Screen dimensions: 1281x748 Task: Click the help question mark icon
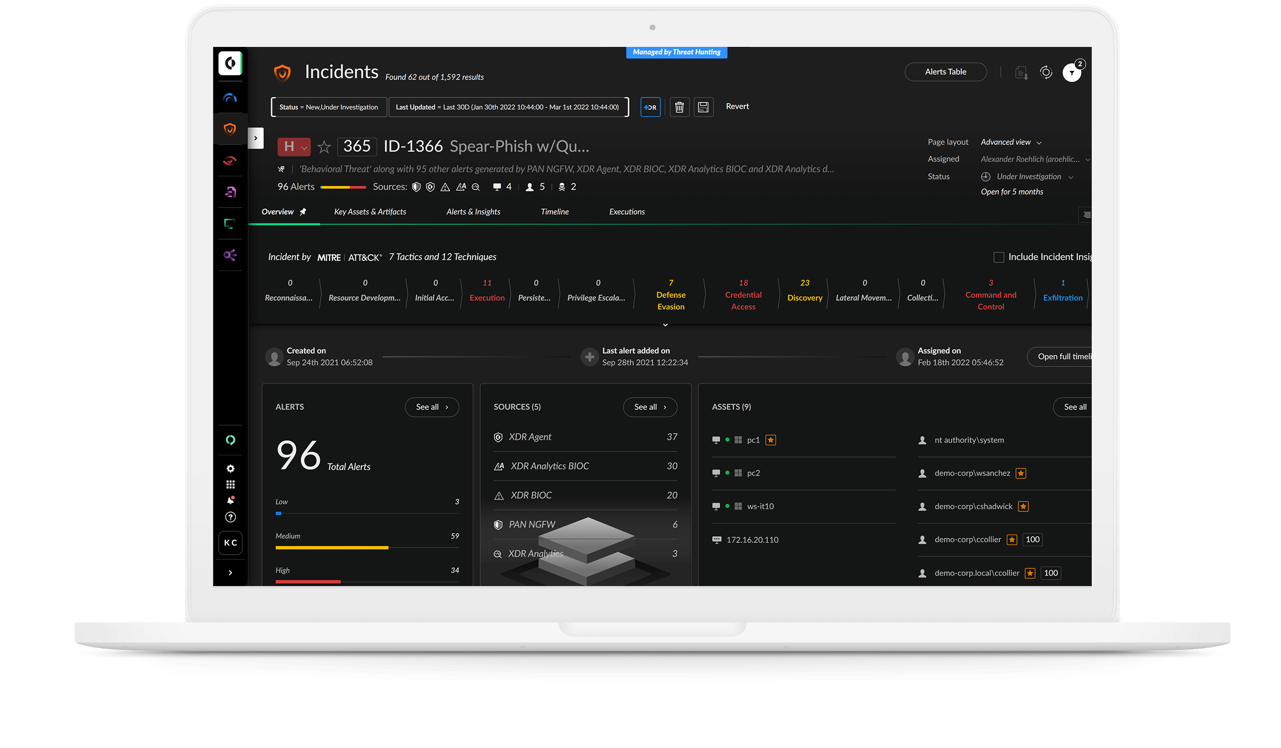click(x=230, y=517)
